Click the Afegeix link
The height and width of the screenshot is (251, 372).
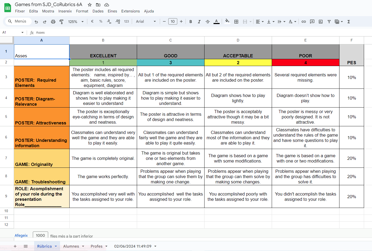click(x=21, y=235)
